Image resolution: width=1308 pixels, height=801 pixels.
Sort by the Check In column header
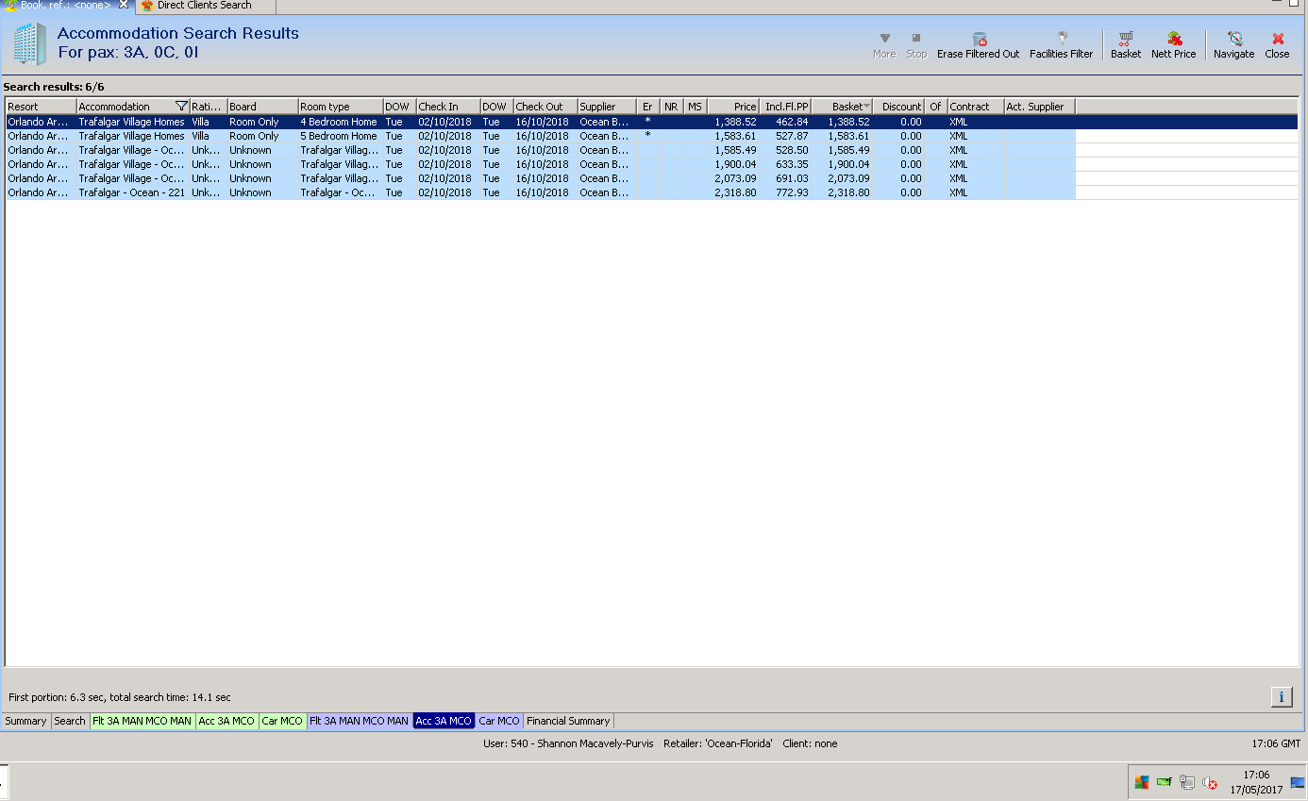coord(448,107)
